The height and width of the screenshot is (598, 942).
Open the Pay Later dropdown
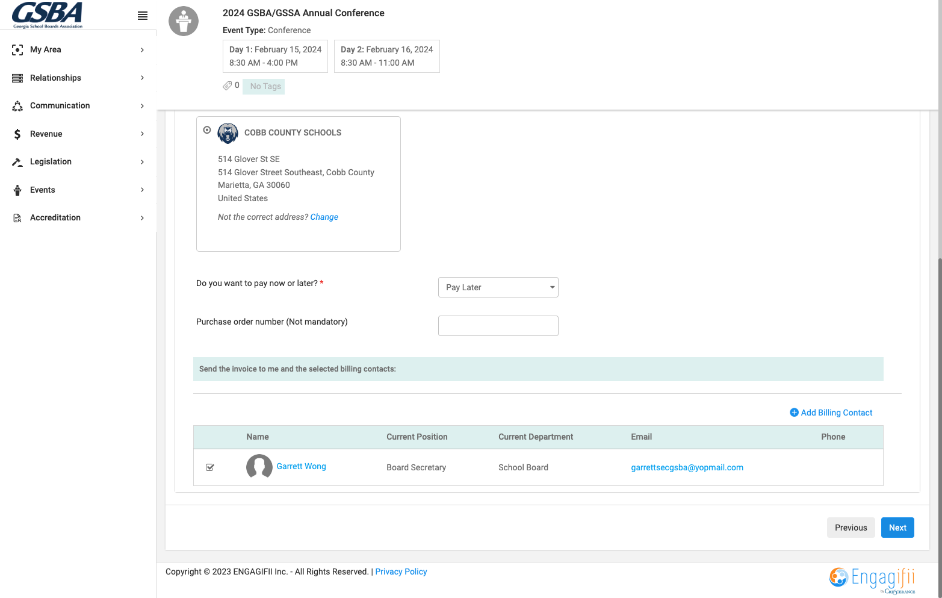coord(498,287)
